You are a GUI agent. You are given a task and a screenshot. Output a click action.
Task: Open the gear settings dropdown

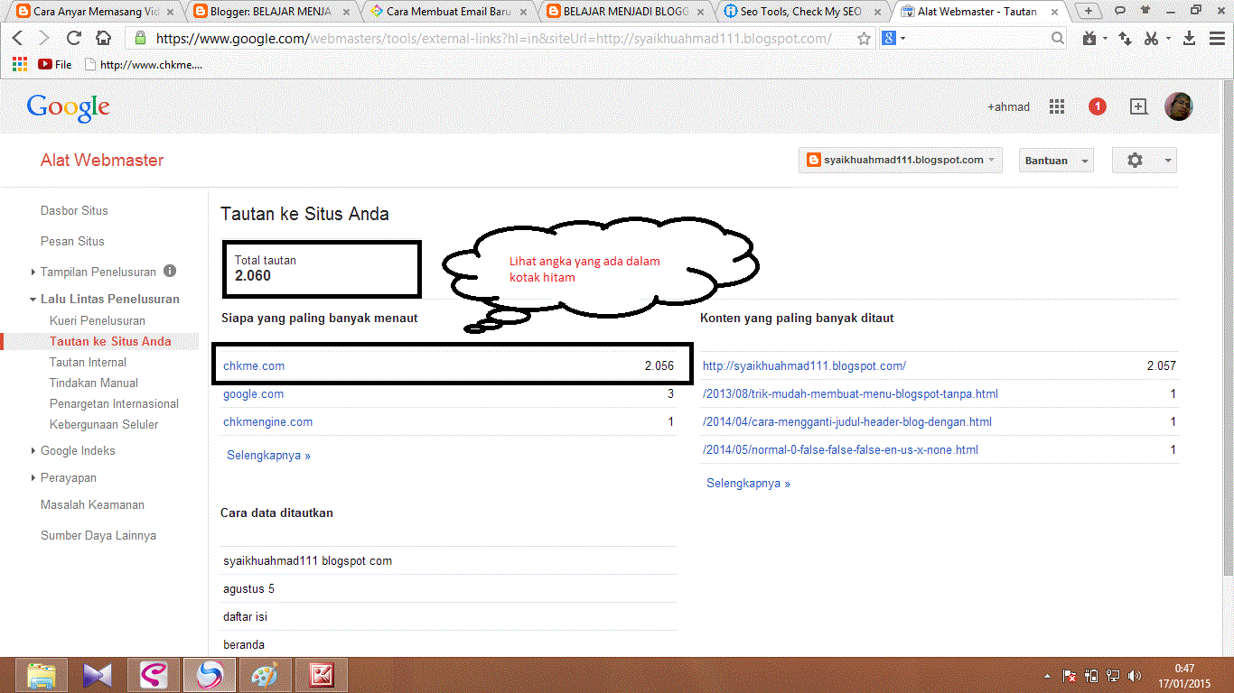point(1145,160)
